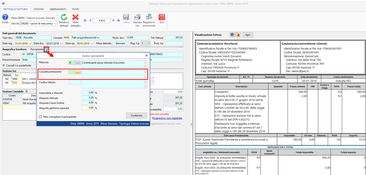Select the orange Fe invoice view icon
This screenshot has width=366, height=175.
(x=238, y=35)
